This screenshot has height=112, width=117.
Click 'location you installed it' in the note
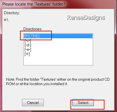(48, 84)
